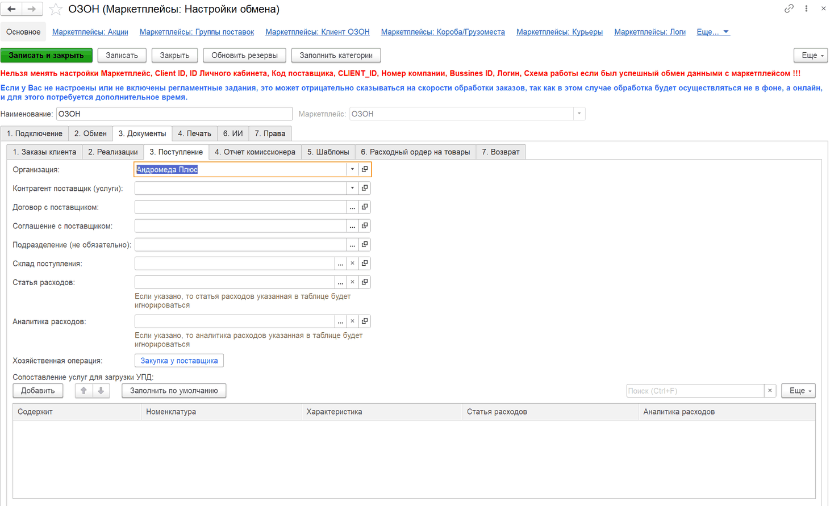Click the Добавить button
The image size is (830, 506).
tap(38, 391)
